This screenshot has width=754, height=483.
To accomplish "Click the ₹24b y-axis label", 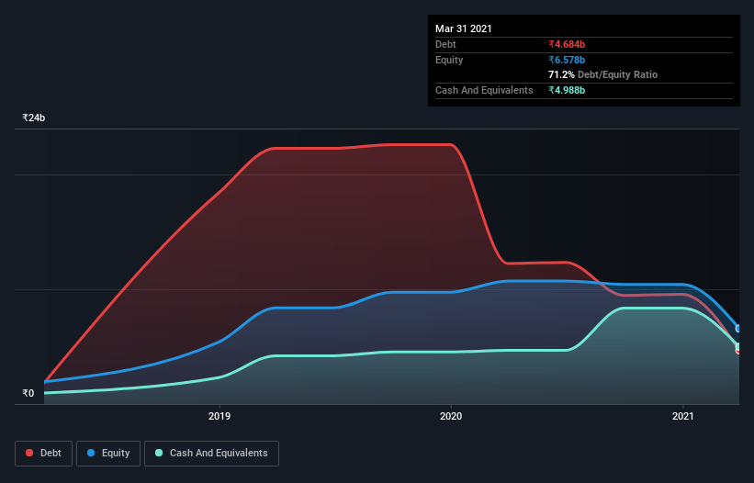I will pos(34,118).
